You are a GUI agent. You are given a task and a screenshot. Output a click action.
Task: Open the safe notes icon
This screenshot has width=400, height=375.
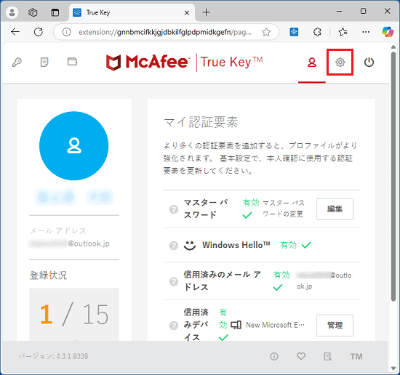click(x=44, y=62)
